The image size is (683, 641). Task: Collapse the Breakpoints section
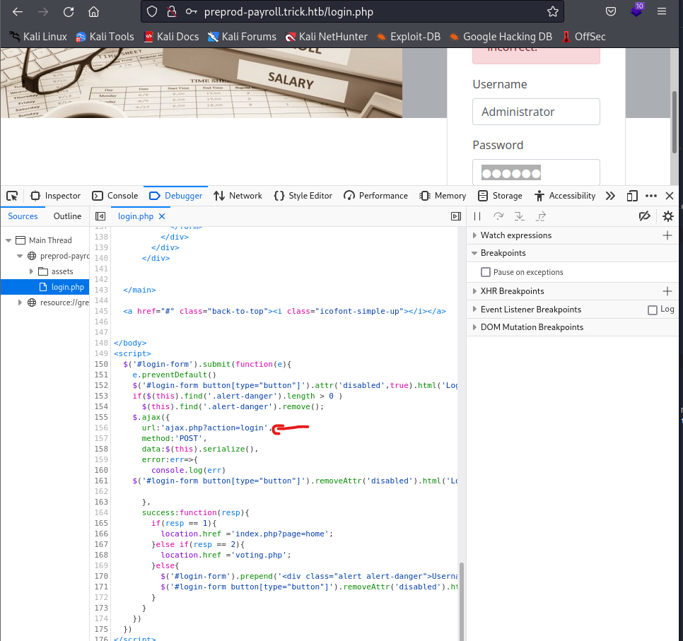point(474,254)
